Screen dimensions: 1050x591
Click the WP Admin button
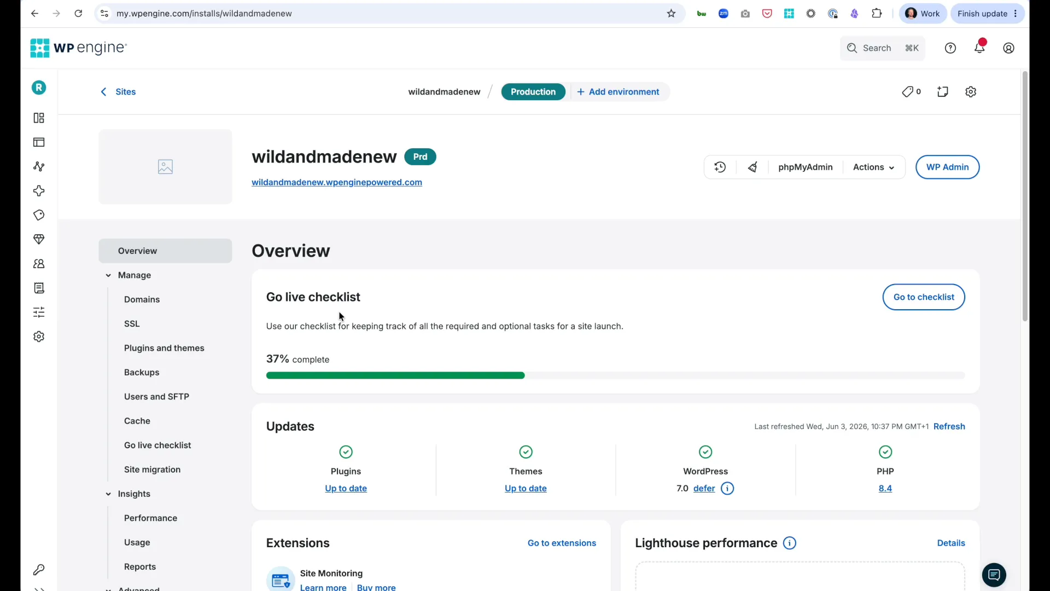947,167
